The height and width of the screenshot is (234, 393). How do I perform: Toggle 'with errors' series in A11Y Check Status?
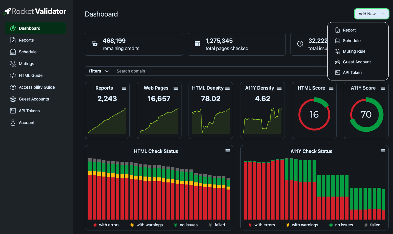[x=262, y=225]
